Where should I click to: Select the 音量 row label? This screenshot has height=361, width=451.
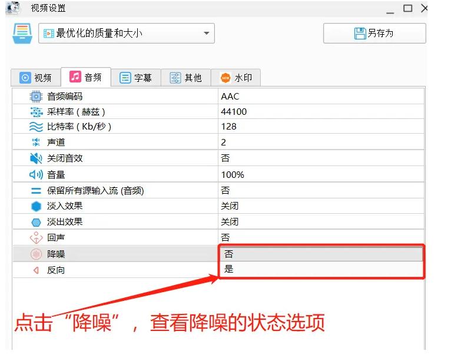point(56,174)
